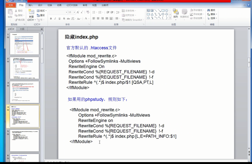Viewport: 252px width, 164px height.
Task: Select the Format Painter icon
Action: [x=18, y=19]
